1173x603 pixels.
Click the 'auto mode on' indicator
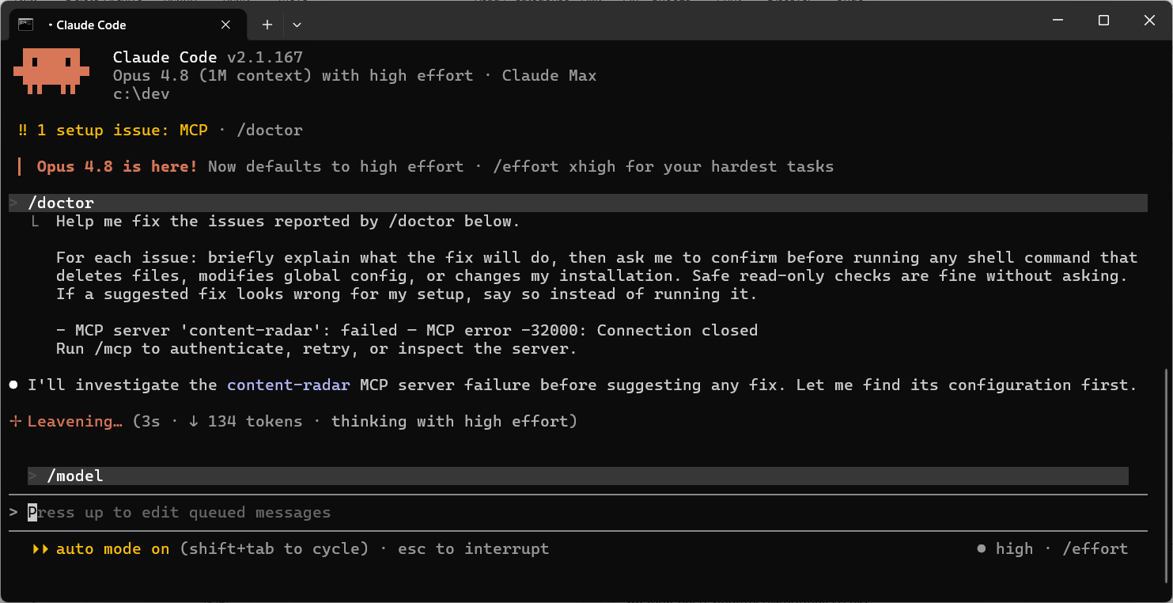coord(112,549)
